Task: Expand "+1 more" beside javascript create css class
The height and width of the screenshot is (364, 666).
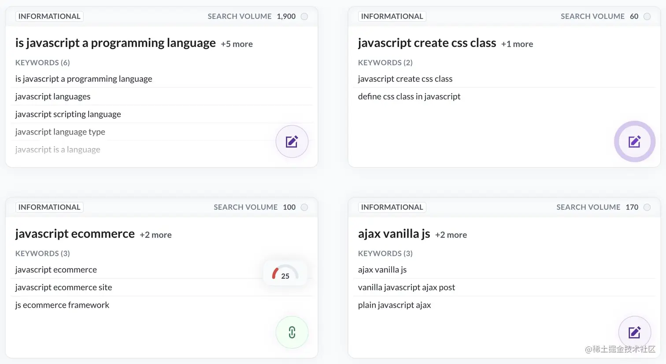Action: (x=517, y=44)
